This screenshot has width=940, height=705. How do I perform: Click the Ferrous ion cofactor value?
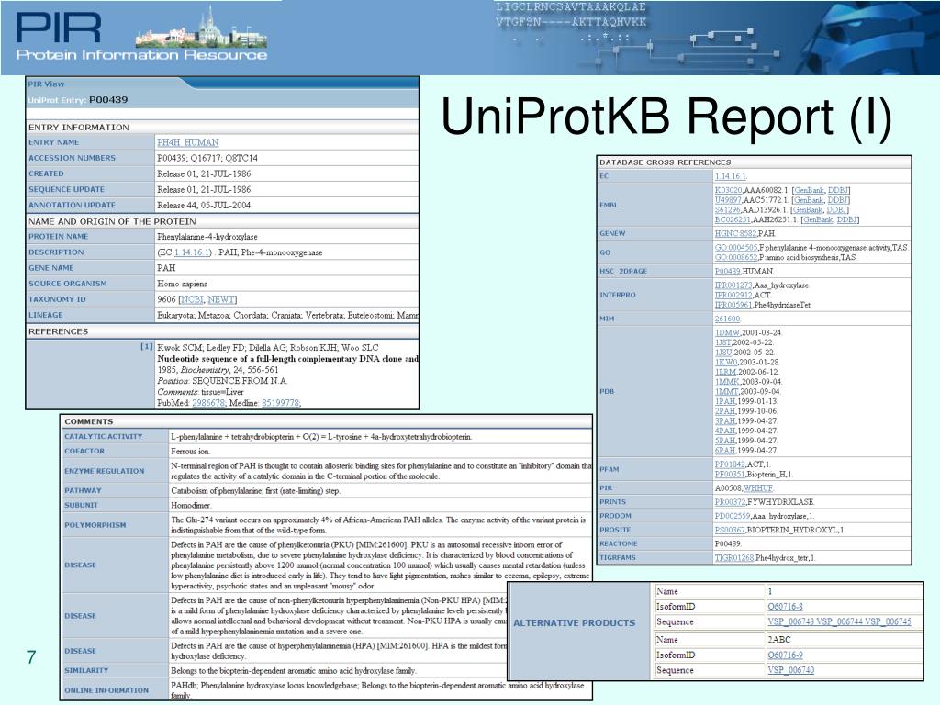click(x=191, y=452)
